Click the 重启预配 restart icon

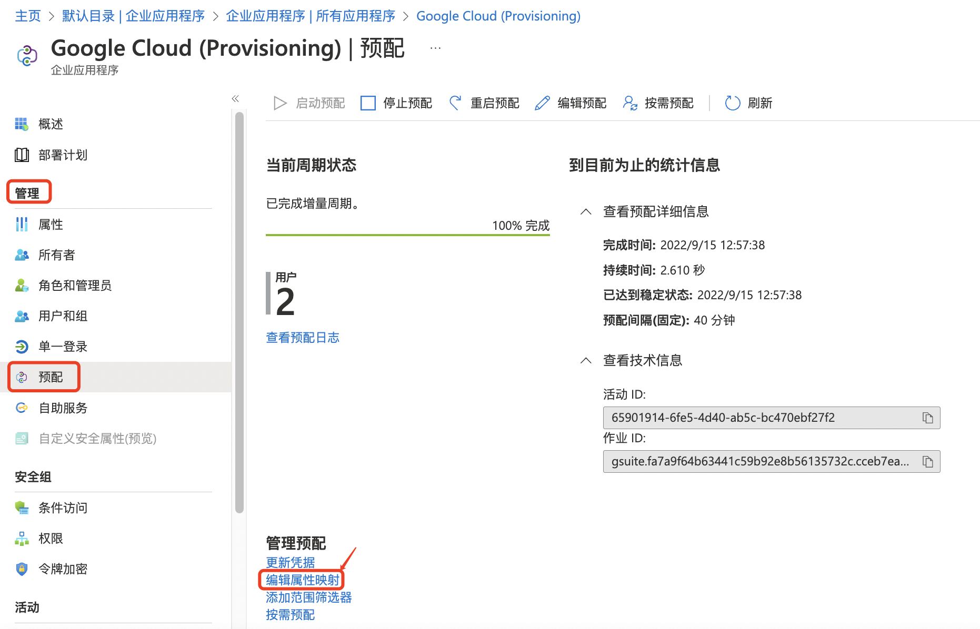[455, 103]
